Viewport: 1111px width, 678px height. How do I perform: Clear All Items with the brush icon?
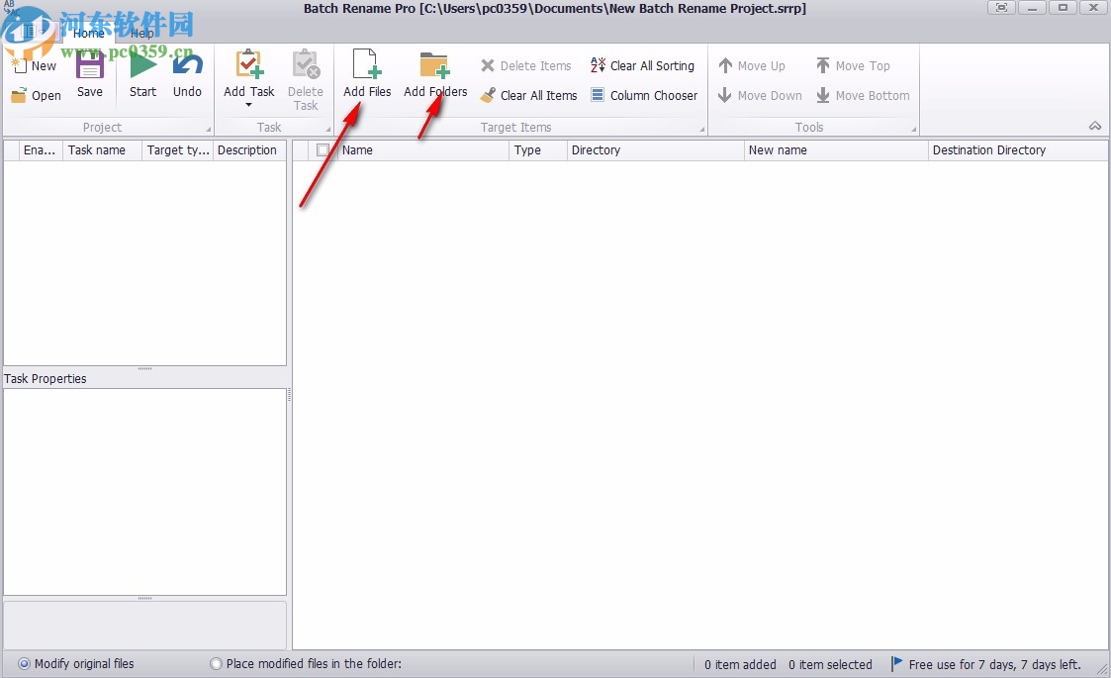point(528,96)
